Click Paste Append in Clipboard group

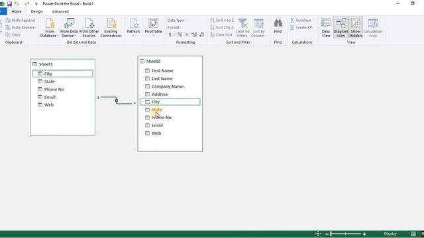(21, 20)
